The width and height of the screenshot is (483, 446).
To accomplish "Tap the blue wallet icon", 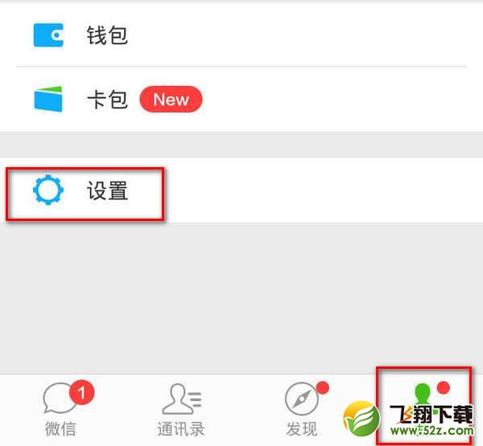I will 48,35.
